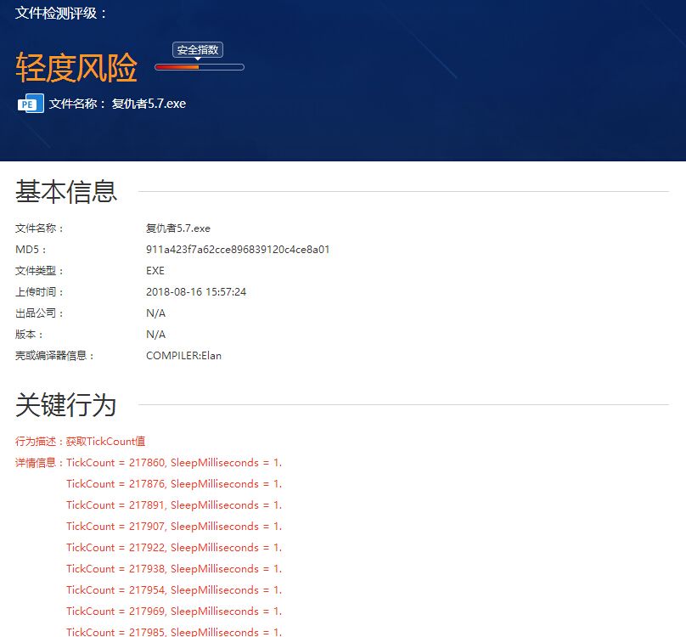
Task: Select the TickCount = 217907 line
Action: click(x=174, y=527)
